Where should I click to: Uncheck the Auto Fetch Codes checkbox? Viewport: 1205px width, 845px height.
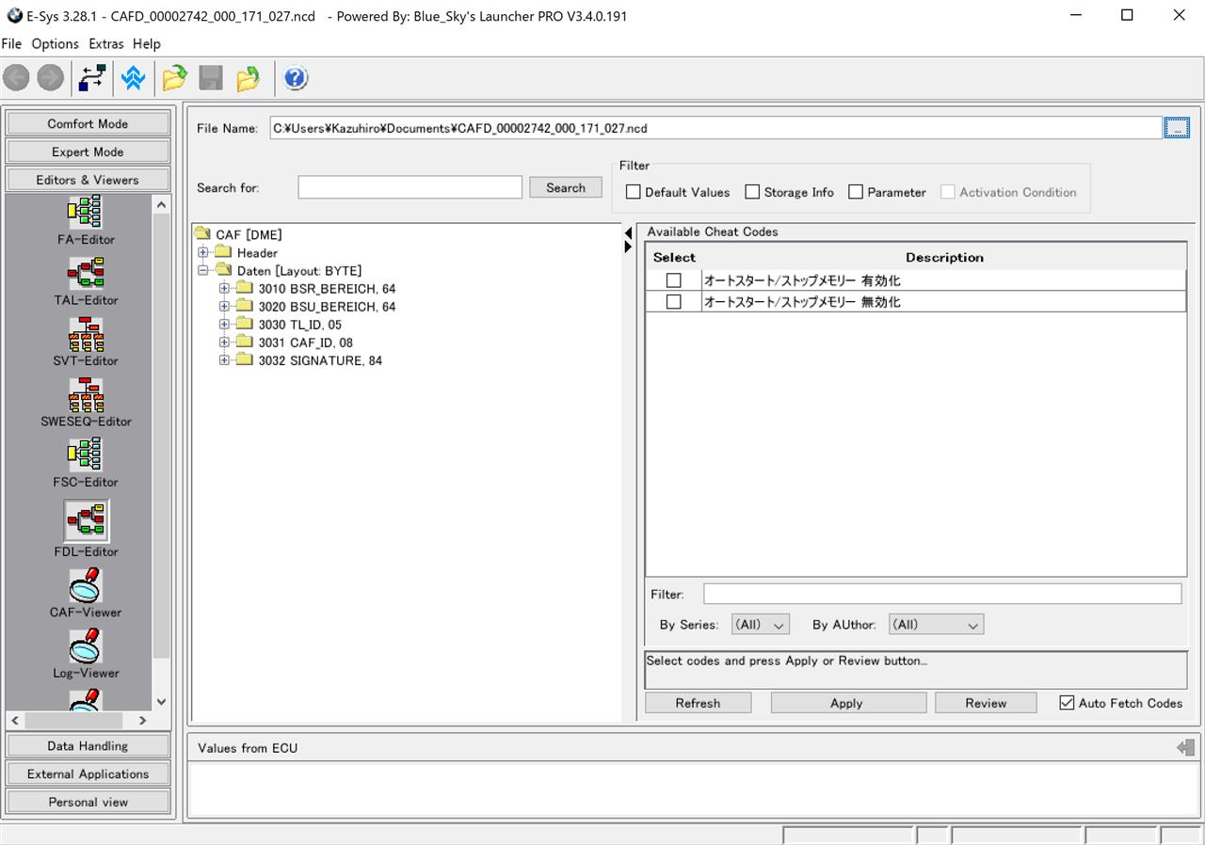click(x=1067, y=703)
